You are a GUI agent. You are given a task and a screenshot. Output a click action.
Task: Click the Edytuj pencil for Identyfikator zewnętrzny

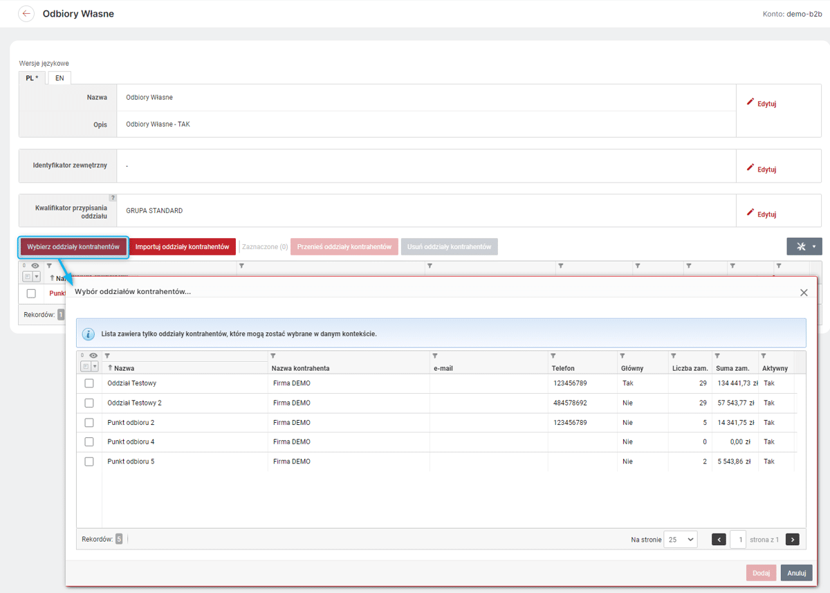click(x=762, y=169)
